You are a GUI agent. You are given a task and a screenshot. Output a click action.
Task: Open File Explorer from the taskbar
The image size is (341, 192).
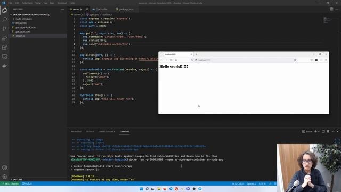tap(159, 189)
